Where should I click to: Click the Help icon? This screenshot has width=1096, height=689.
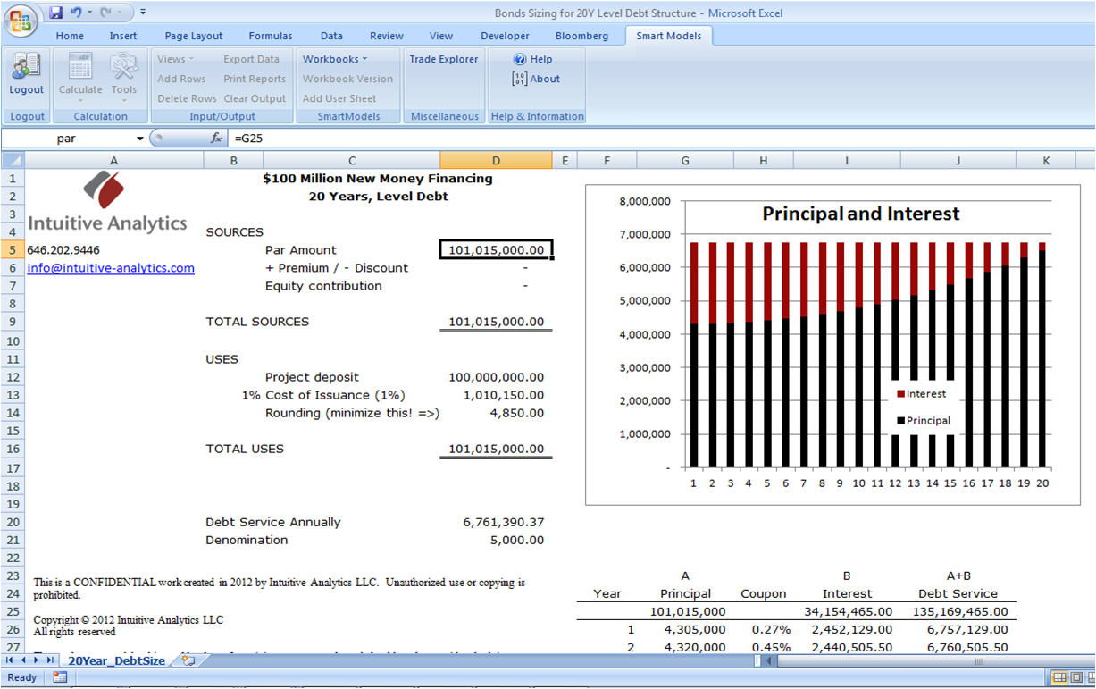[531, 59]
